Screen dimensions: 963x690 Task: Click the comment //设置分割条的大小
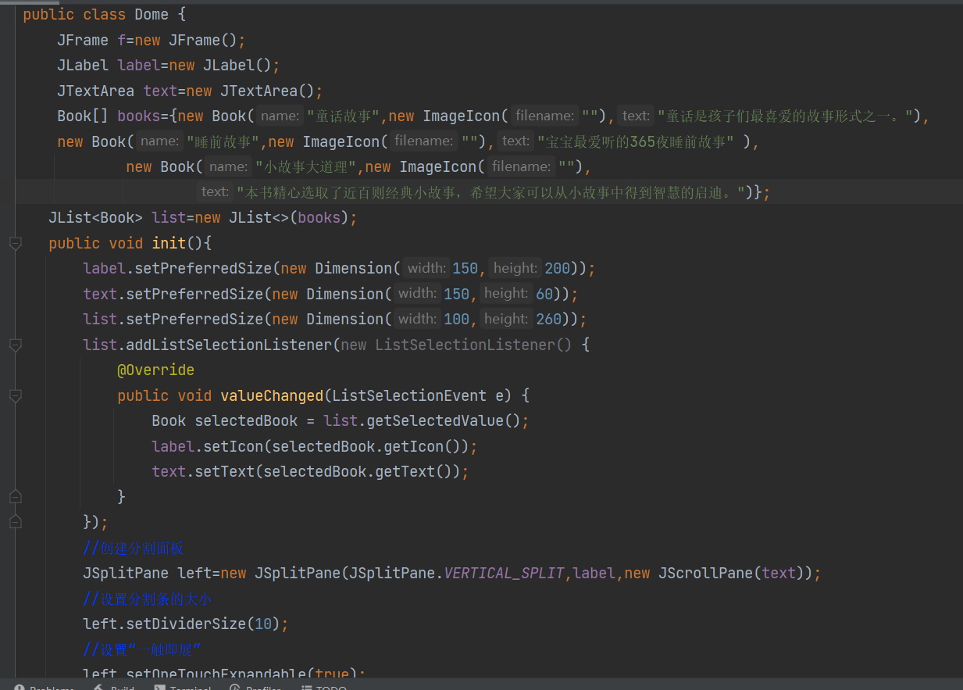coord(148,599)
